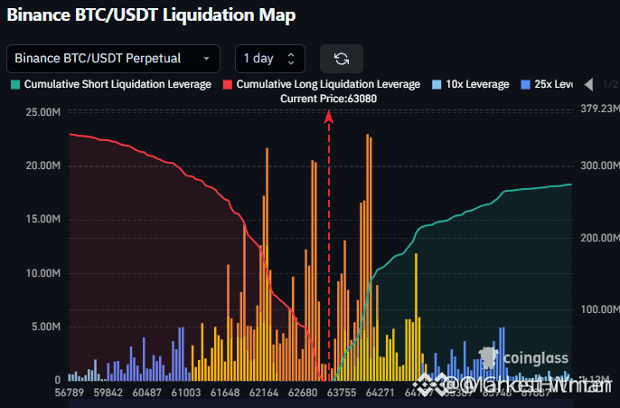Click the 25.00M left axis label
Screen dimensions: 620x408
tap(43, 112)
